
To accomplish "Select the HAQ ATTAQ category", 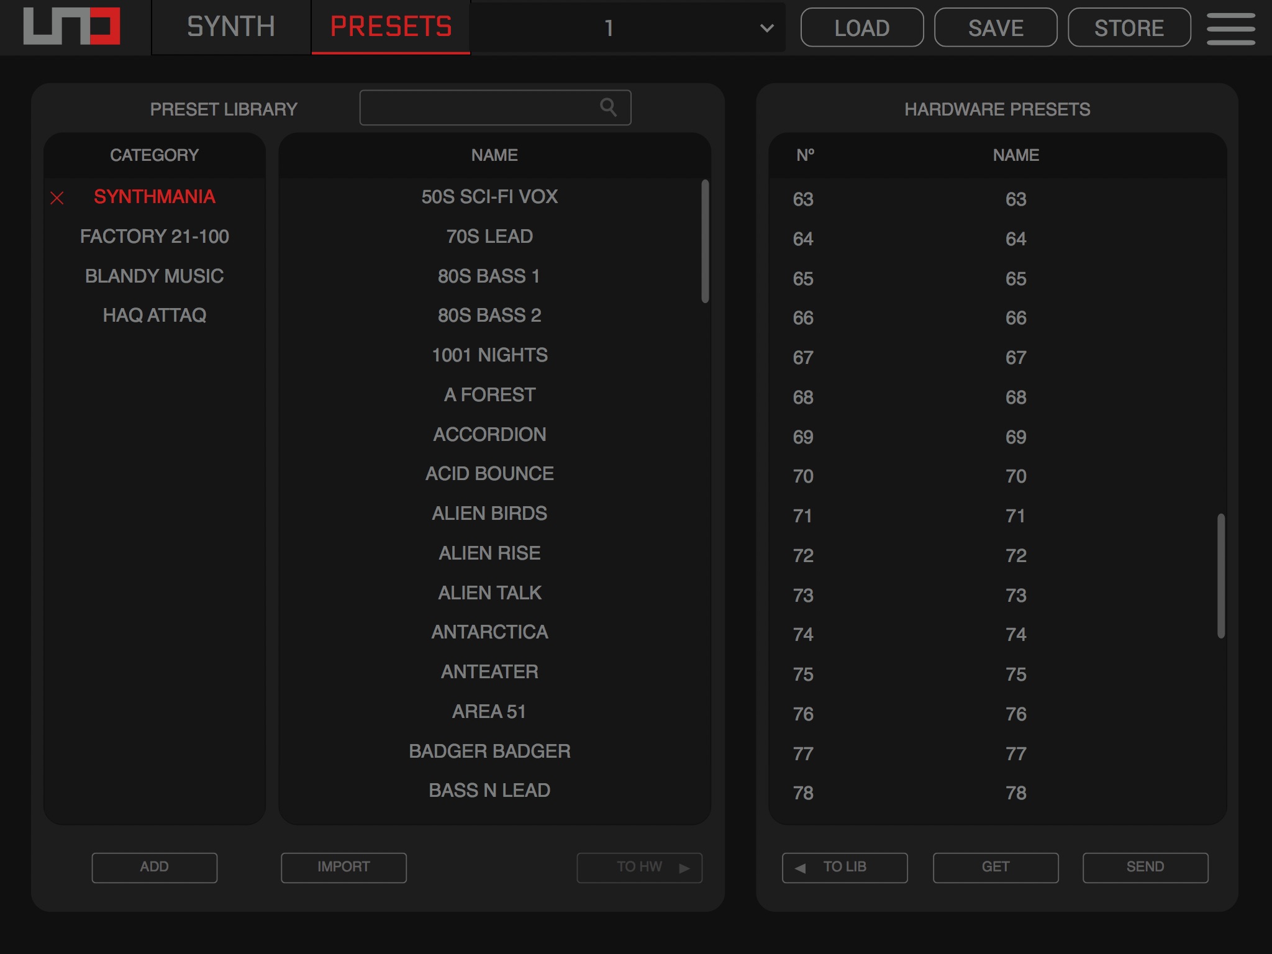I will [155, 316].
